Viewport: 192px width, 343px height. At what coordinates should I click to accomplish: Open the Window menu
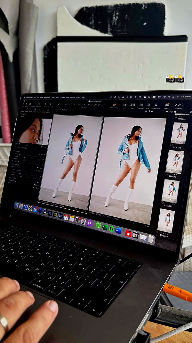[73, 97]
